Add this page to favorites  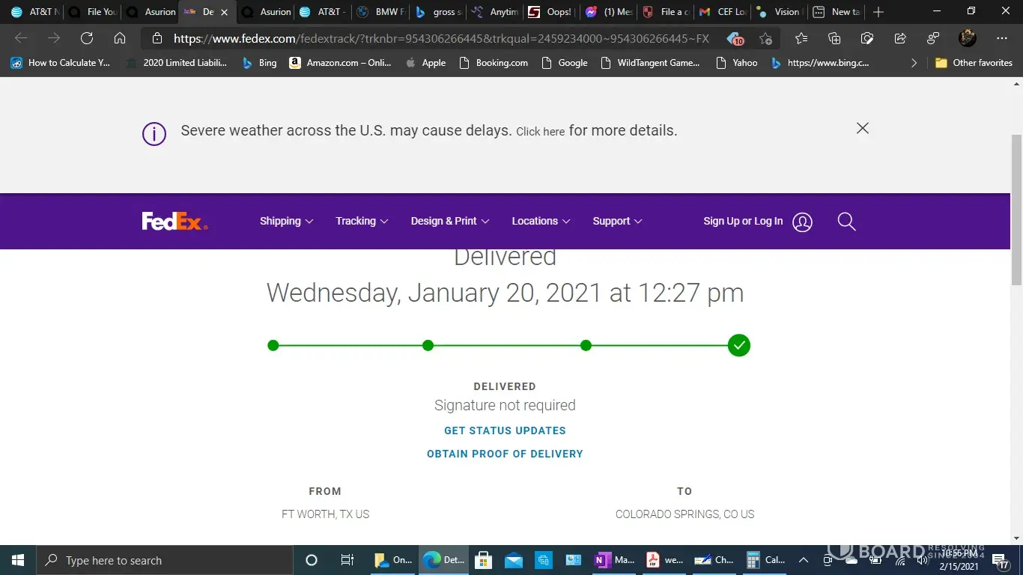765,38
